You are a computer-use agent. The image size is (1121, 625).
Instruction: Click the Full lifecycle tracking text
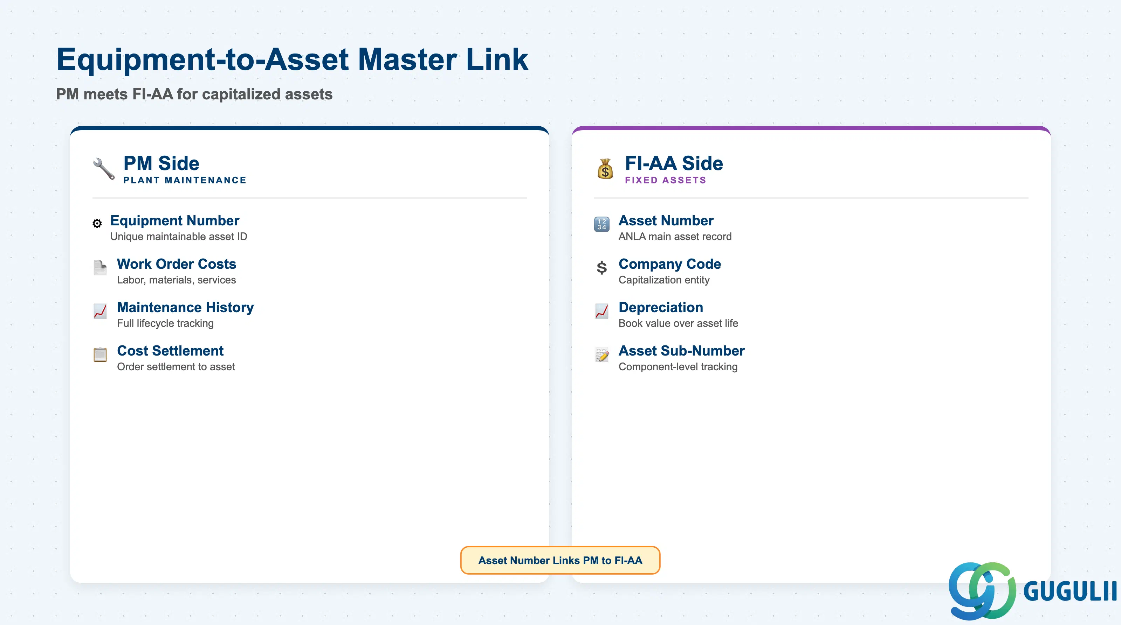tap(165, 323)
